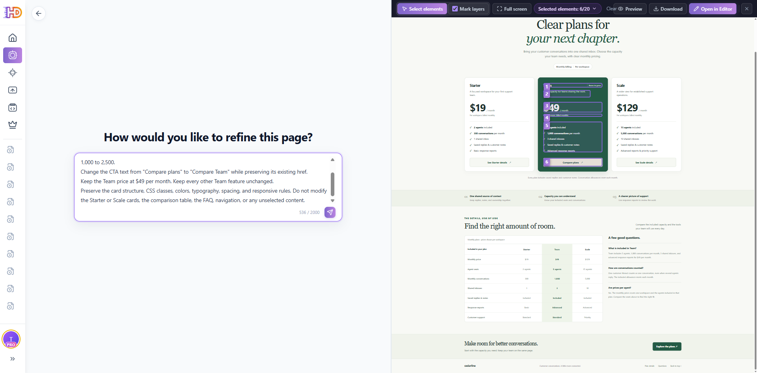This screenshot has height=373, width=757.
Task: Click the 536 / 2000 character counter
Action: (x=309, y=212)
